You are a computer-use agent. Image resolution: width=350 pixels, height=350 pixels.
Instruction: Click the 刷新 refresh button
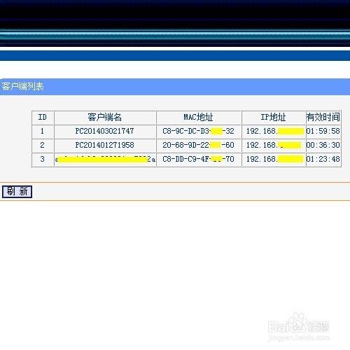[17, 192]
